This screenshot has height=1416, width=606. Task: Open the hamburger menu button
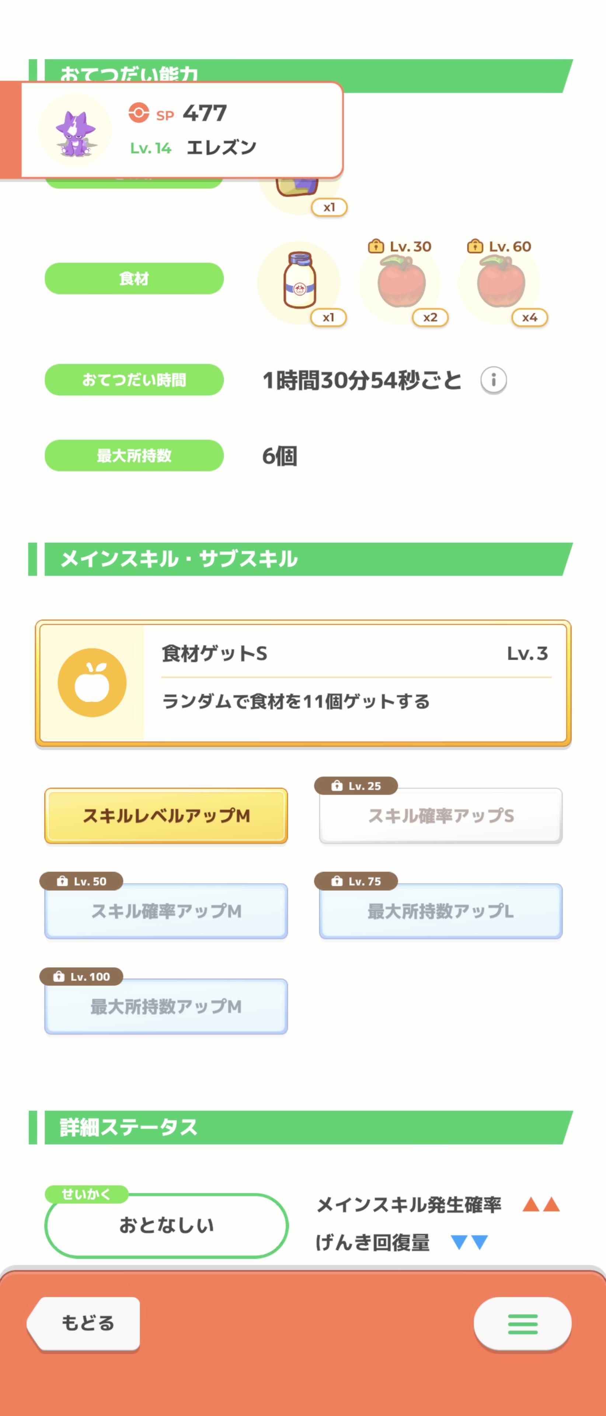tap(522, 1324)
